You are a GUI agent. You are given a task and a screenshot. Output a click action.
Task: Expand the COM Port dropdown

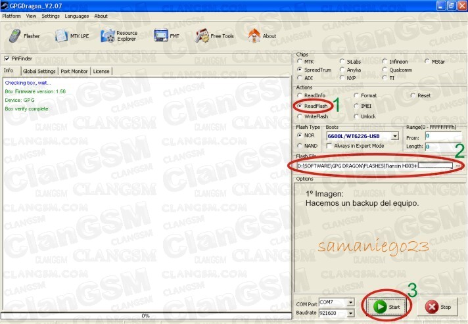[351, 302]
